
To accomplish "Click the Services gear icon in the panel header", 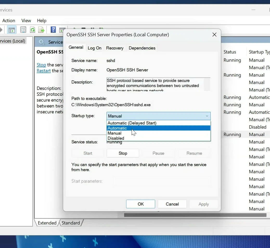I will click(x=42, y=42).
